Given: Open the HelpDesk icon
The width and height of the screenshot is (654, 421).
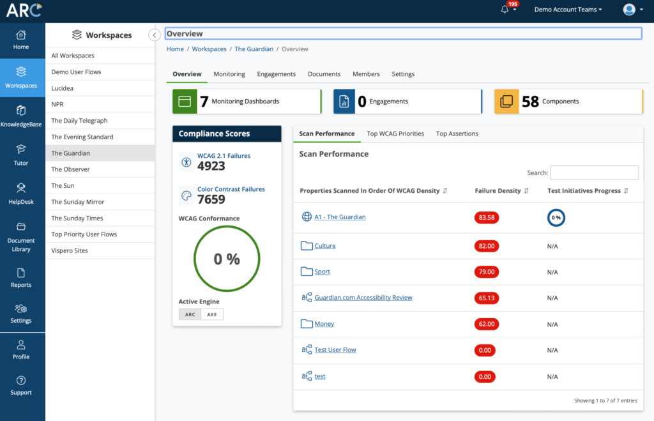Looking at the screenshot, I should pos(21,190).
